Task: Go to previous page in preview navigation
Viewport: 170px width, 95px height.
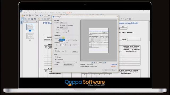Action: [95, 63]
